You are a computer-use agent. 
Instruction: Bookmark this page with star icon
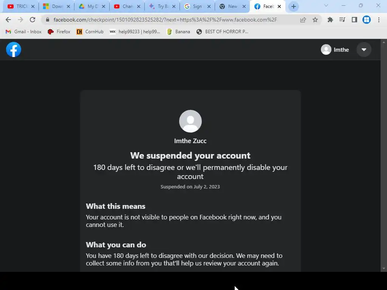315,20
